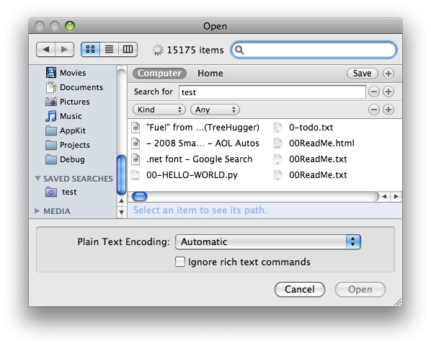Click the horizontal scrollbar thumb in results
Image resolution: width=431 pixels, height=346 pixels.
[x=140, y=196]
